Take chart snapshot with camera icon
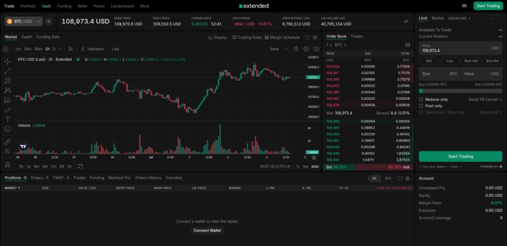The height and width of the screenshot is (246, 507). point(316,49)
